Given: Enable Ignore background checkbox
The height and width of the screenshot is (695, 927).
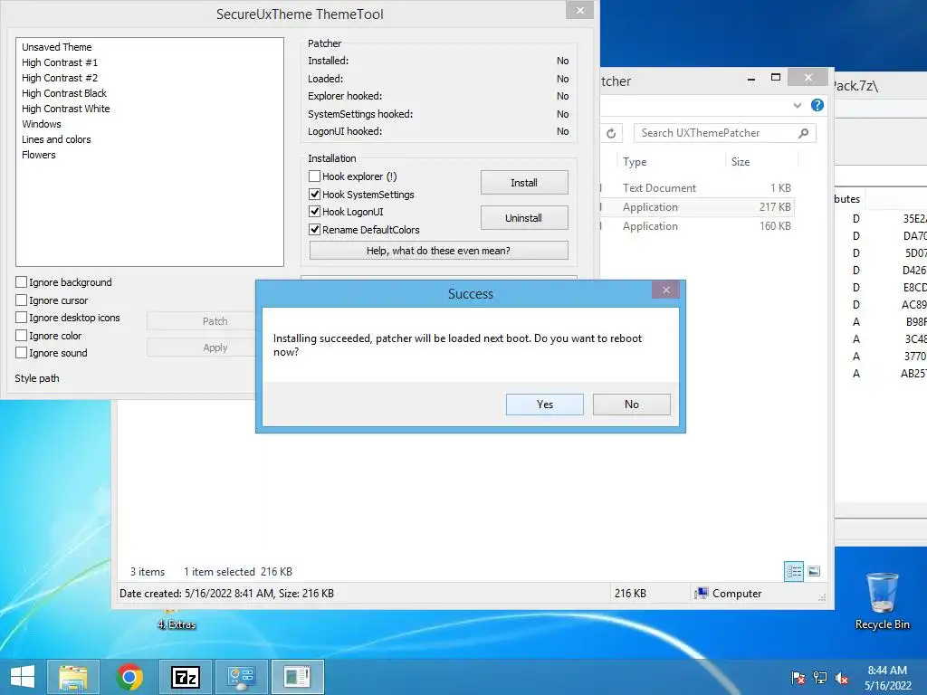Looking at the screenshot, I should [x=22, y=282].
